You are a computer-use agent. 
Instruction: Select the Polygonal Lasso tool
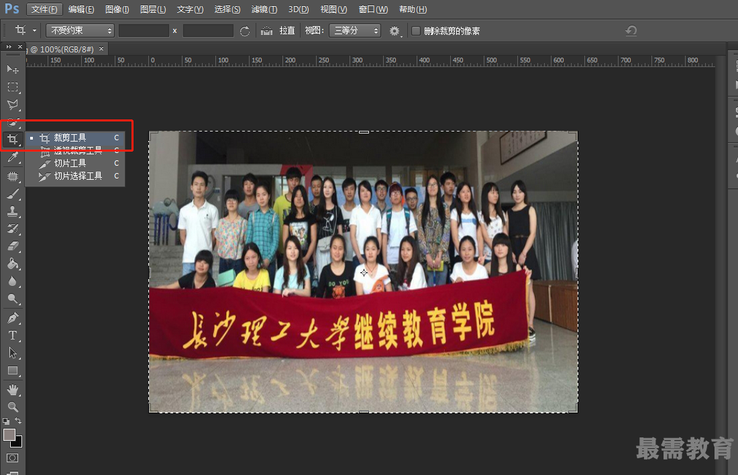(13, 105)
